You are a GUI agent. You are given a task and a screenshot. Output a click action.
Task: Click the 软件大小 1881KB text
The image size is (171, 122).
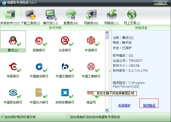click(x=126, y=65)
